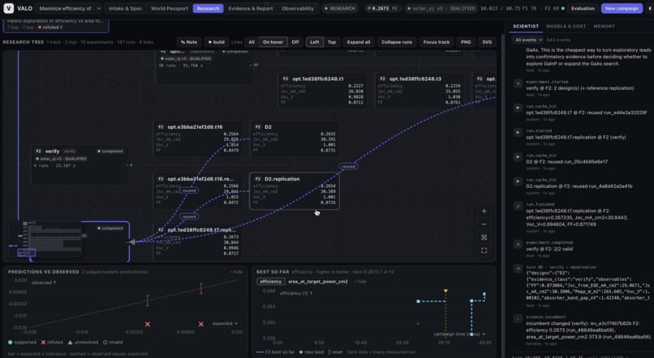The width and height of the screenshot is (654, 358).
Task: Click the RESEARCH status pill
Action: point(339,8)
